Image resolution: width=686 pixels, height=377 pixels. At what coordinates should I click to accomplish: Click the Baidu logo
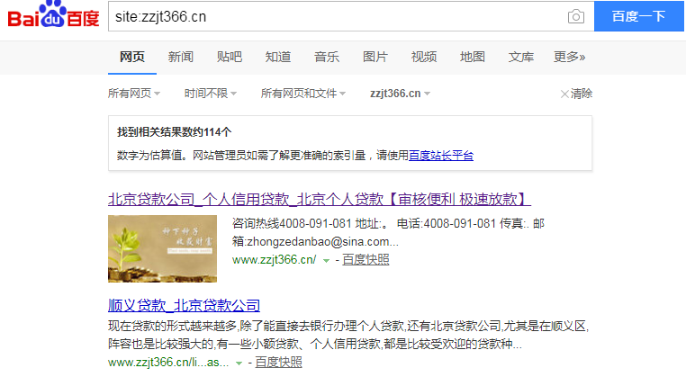[x=53, y=17]
